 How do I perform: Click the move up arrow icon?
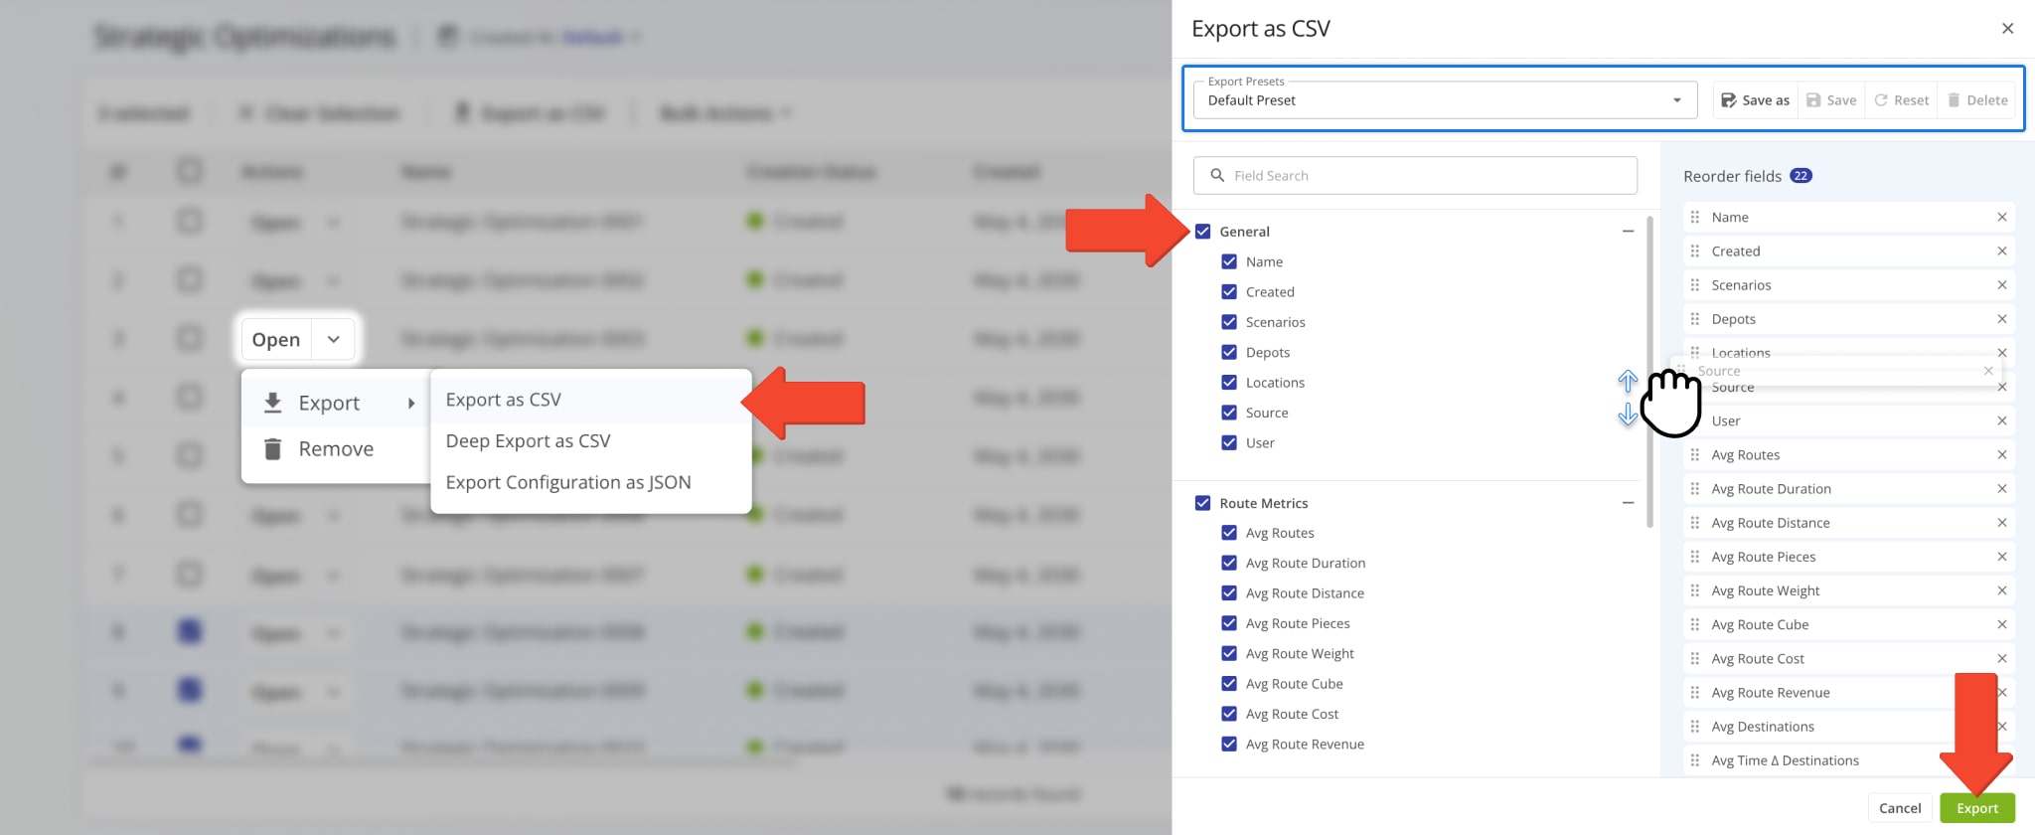pos(1627,381)
